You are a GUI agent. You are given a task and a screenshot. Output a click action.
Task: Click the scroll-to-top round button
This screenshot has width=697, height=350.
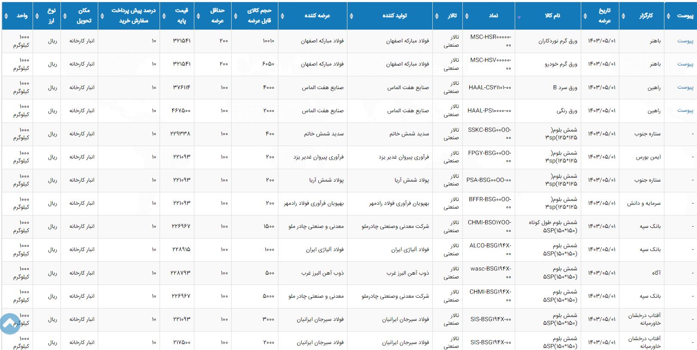(9, 324)
